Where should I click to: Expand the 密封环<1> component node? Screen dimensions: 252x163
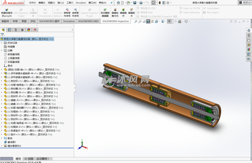[x=2, y=81]
